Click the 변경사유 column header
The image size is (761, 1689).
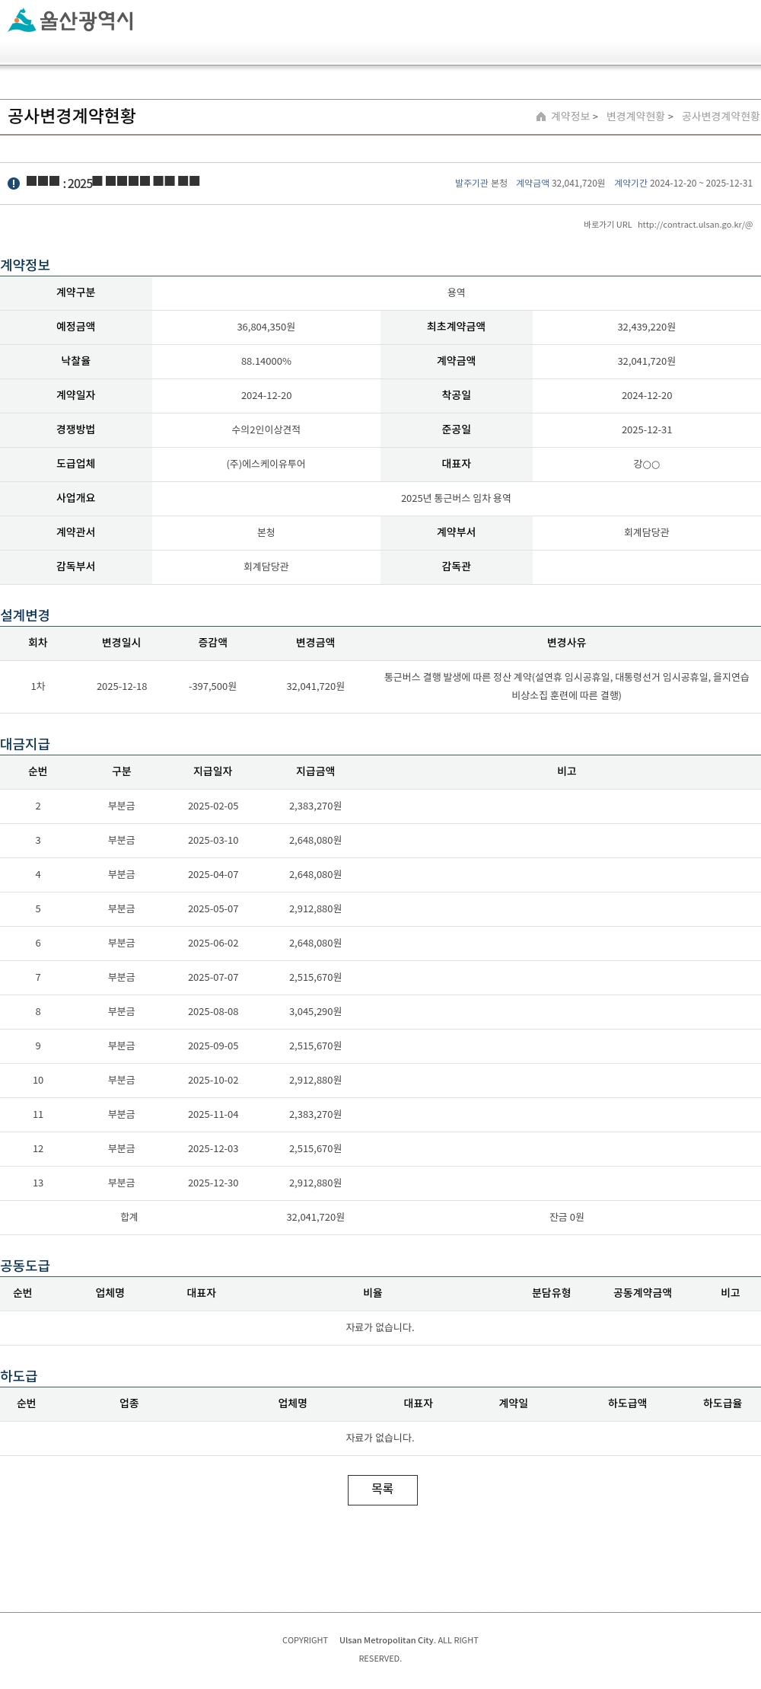click(567, 643)
